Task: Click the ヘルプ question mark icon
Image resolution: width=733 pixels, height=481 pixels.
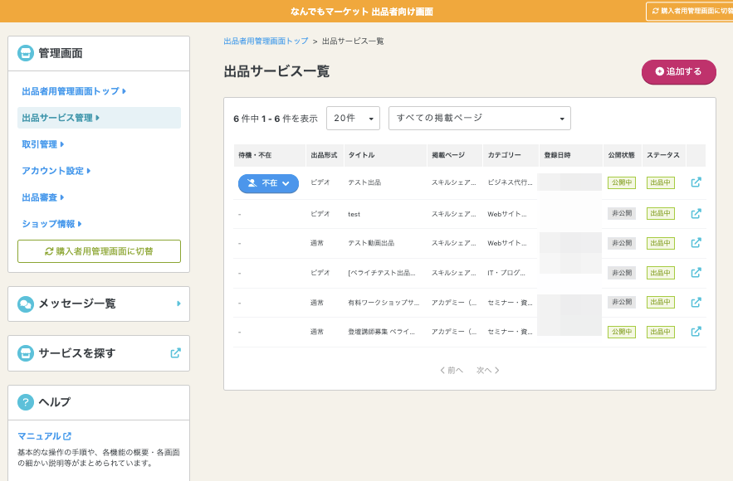Action: pos(26,402)
